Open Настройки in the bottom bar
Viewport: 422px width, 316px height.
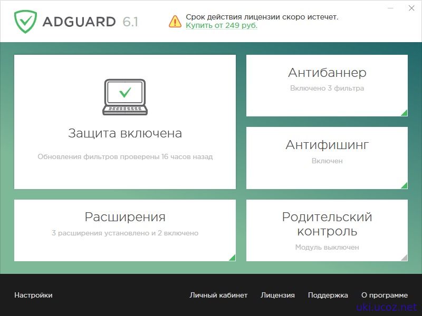coord(33,295)
